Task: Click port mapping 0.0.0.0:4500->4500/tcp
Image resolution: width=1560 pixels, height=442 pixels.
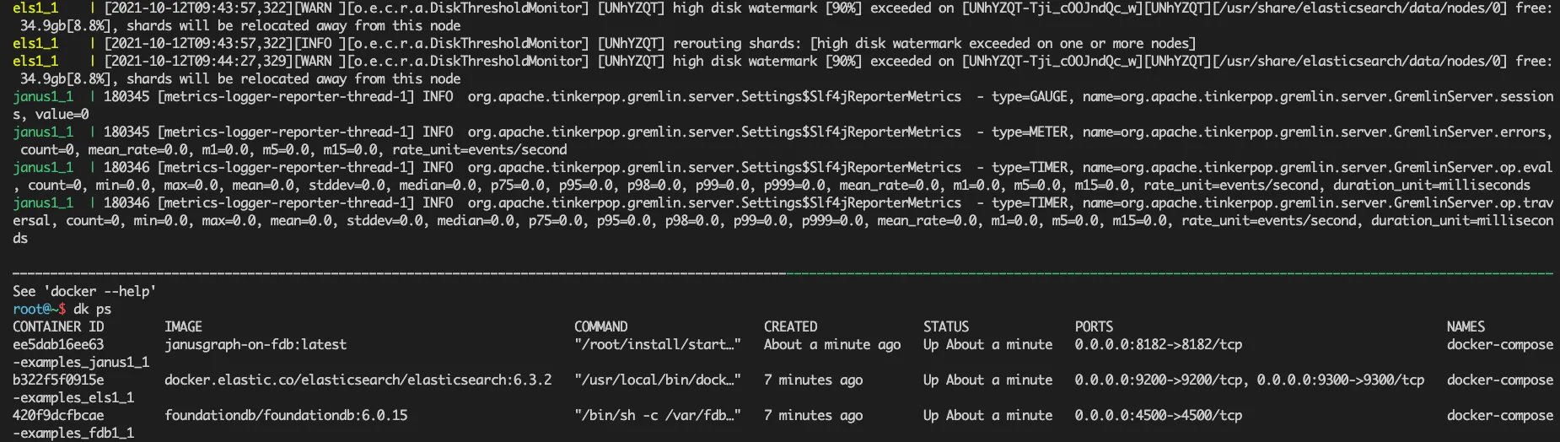Action: click(1158, 415)
